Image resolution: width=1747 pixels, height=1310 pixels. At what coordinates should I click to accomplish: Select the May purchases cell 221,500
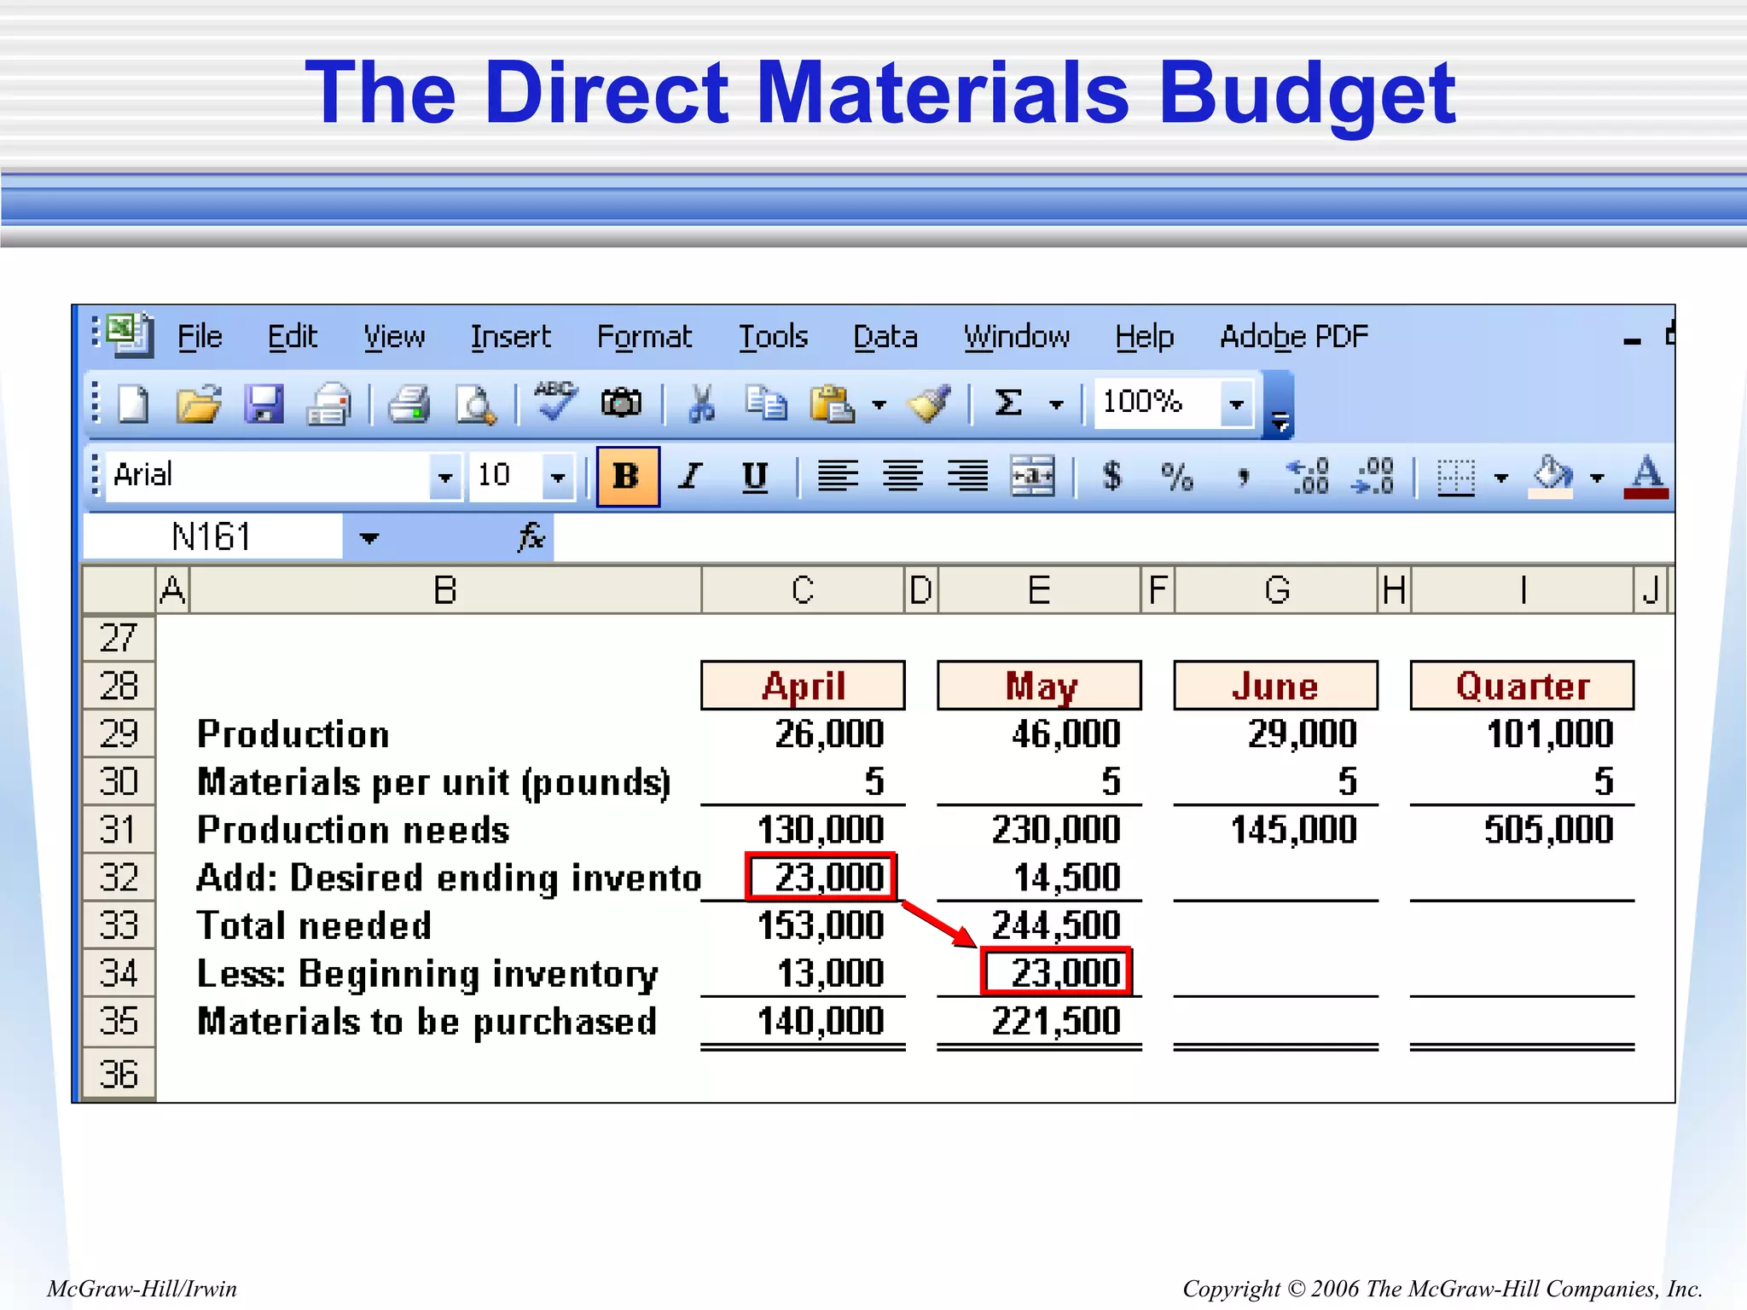(x=1039, y=1021)
